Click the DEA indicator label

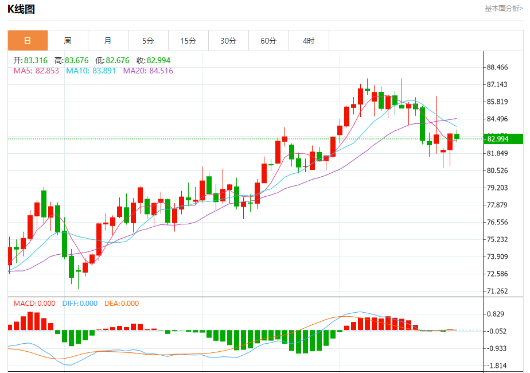122,304
